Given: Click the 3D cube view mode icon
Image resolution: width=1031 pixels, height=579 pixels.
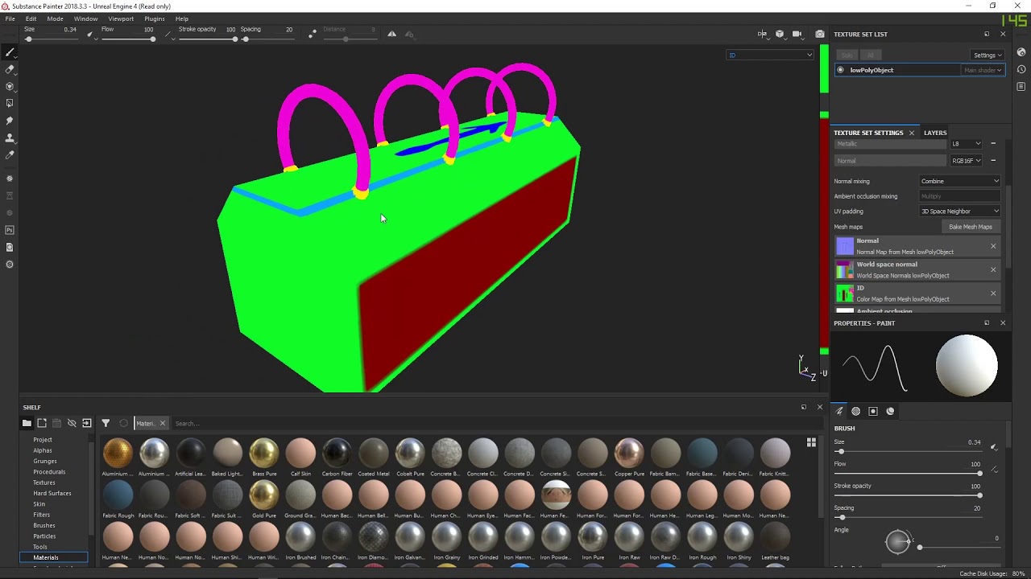Looking at the screenshot, I should click(x=780, y=34).
